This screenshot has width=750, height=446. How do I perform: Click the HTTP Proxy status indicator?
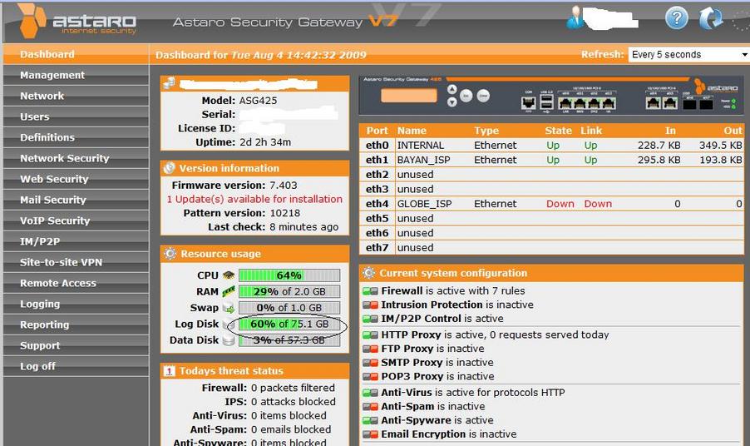(370, 335)
